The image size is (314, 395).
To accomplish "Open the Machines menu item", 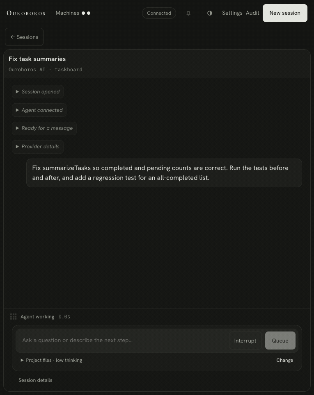I will point(67,13).
